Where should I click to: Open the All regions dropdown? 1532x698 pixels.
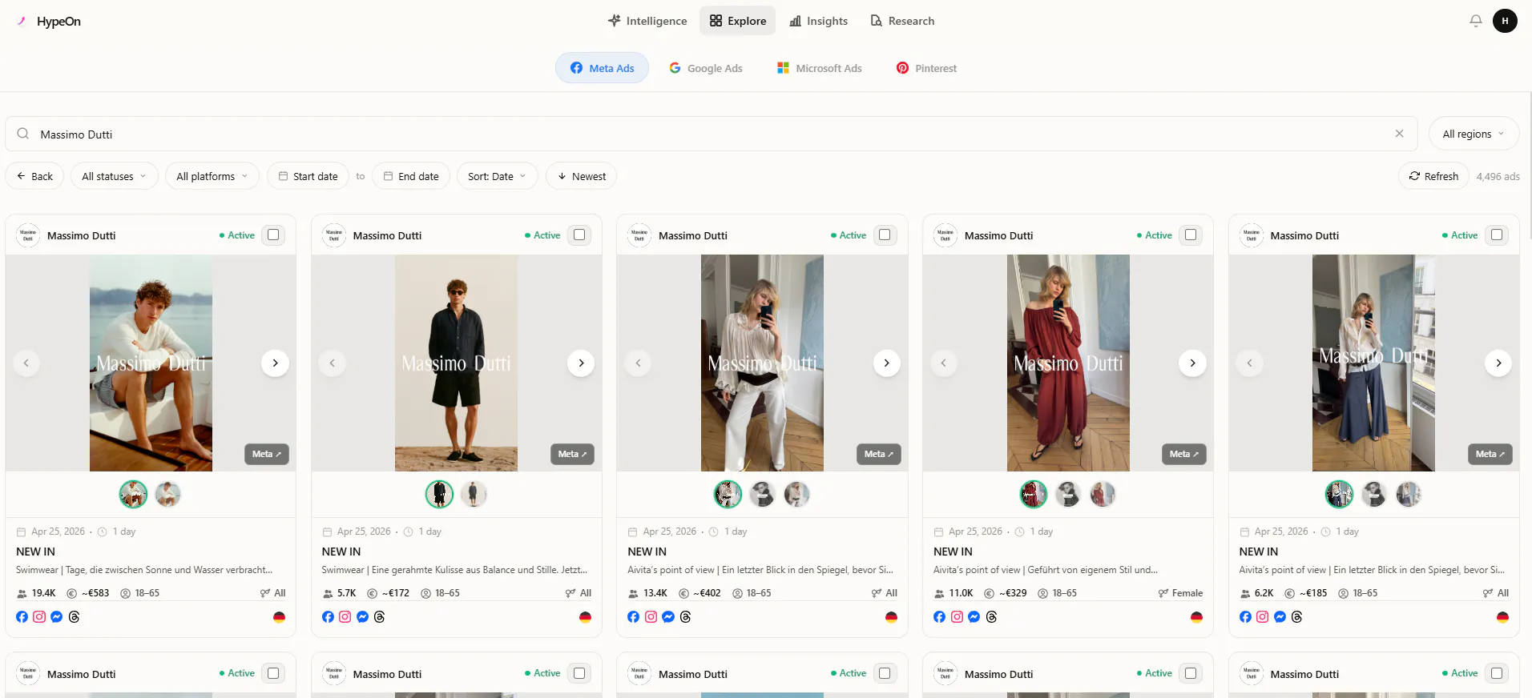coord(1474,134)
